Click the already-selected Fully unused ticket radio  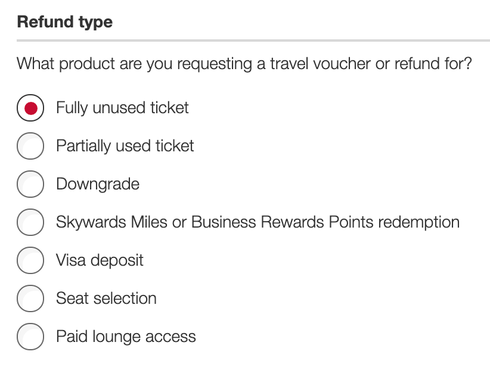(x=30, y=108)
